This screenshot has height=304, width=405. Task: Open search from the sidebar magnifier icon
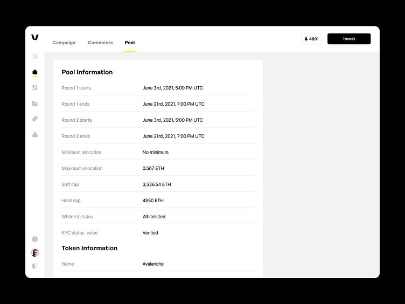pyautogui.click(x=35, y=57)
